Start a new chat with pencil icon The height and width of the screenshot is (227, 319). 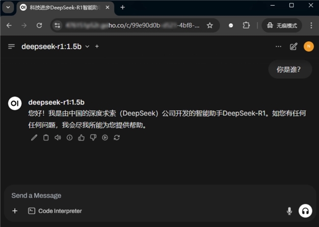293,47
